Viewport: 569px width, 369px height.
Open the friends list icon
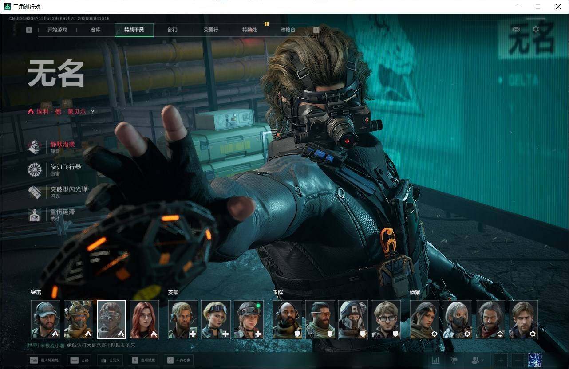[477, 360]
